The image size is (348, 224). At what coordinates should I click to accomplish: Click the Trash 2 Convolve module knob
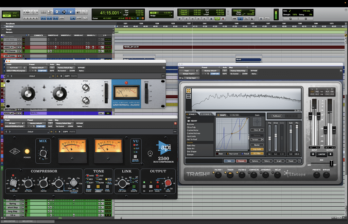(x=254, y=175)
